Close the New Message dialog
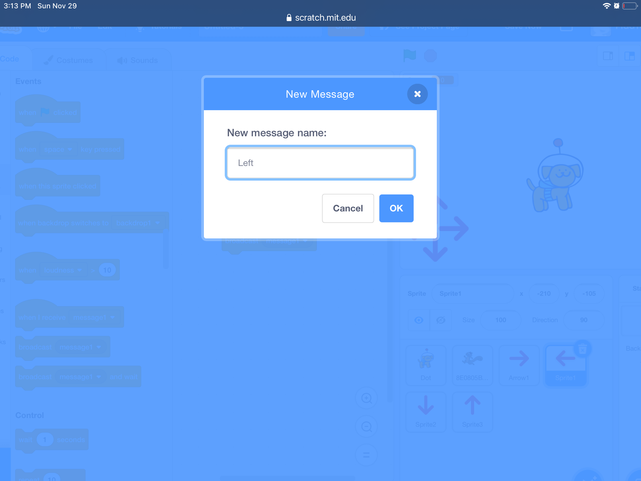Image resolution: width=641 pixels, height=481 pixels. [x=417, y=94]
